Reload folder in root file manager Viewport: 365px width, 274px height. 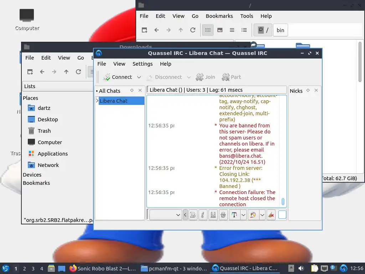click(x=193, y=30)
